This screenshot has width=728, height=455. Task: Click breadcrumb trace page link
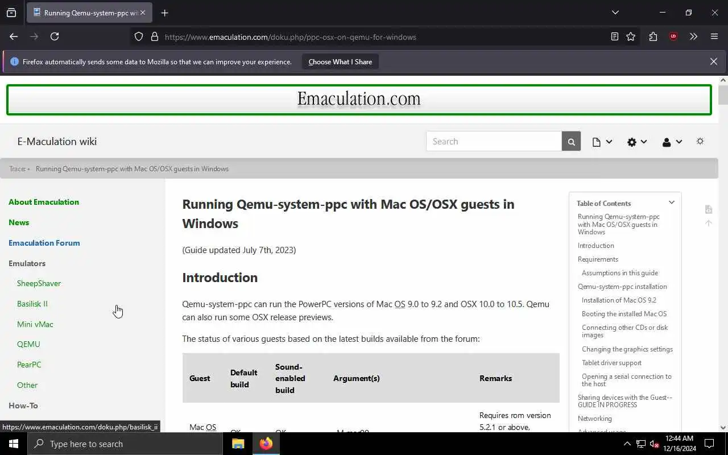[132, 169]
